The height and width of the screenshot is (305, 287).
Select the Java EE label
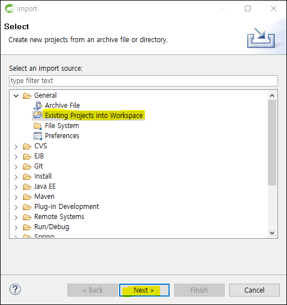[x=45, y=186]
